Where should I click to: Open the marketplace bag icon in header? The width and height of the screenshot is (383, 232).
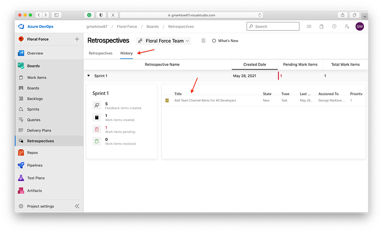pyautogui.click(x=322, y=26)
